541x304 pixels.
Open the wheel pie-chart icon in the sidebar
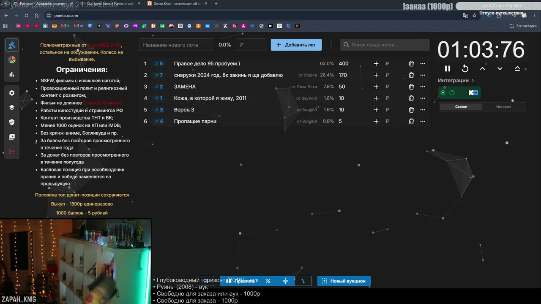point(12,60)
